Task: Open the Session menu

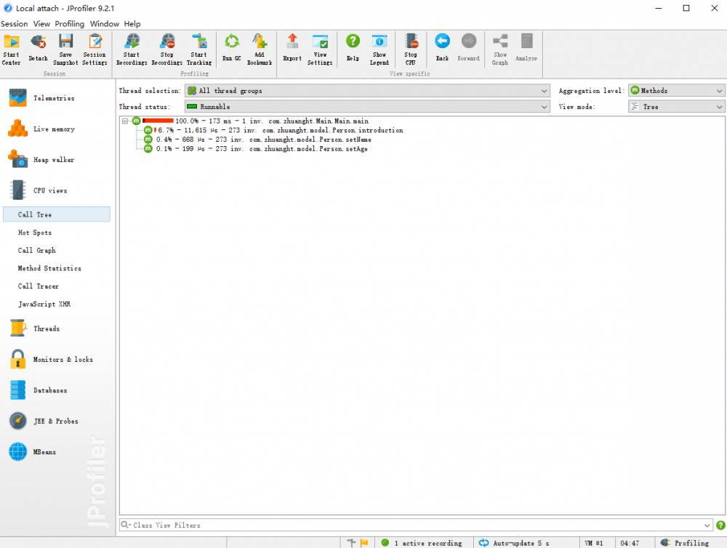Action: pos(14,24)
